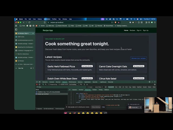This screenshot has height=130, width=173.
Task: Stop recording the network log
Action: (x=37, y=84)
